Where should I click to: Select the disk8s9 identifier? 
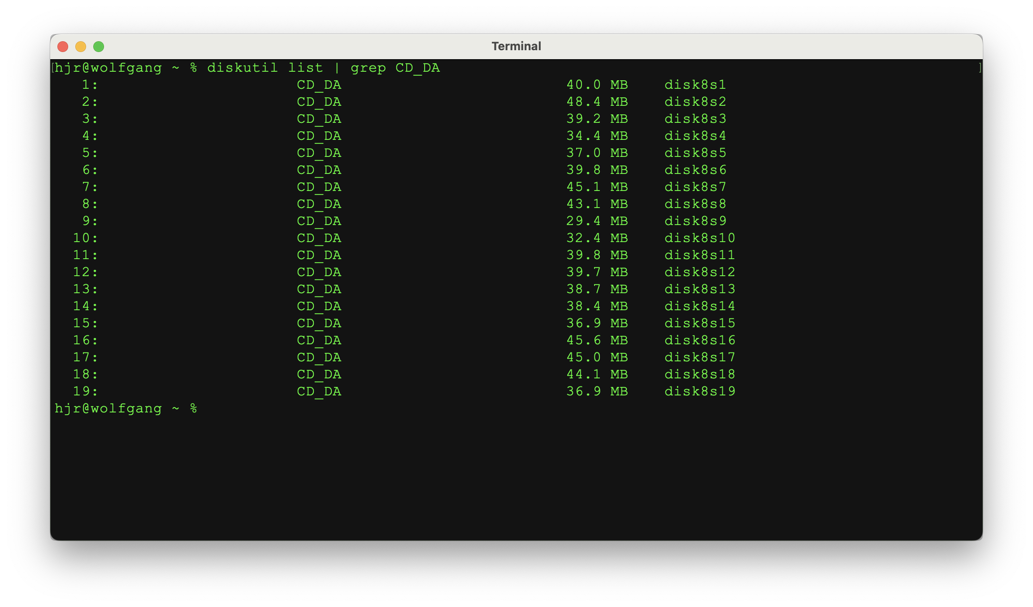695,221
